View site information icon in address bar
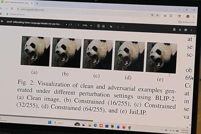 click(x=18, y=9)
